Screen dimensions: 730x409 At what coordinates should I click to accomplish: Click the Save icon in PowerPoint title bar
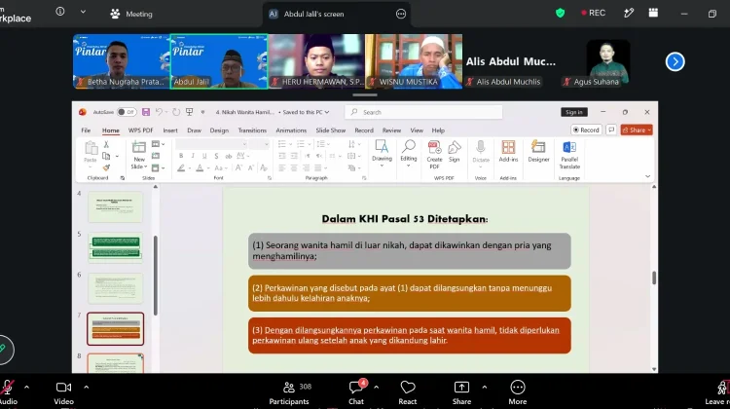point(146,112)
